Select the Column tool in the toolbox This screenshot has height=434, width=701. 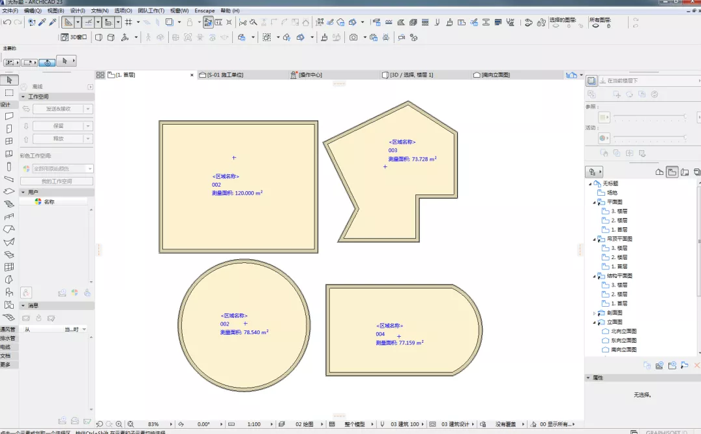pyautogui.click(x=9, y=166)
